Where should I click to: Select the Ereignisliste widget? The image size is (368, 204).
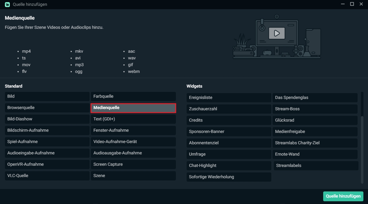(x=229, y=97)
